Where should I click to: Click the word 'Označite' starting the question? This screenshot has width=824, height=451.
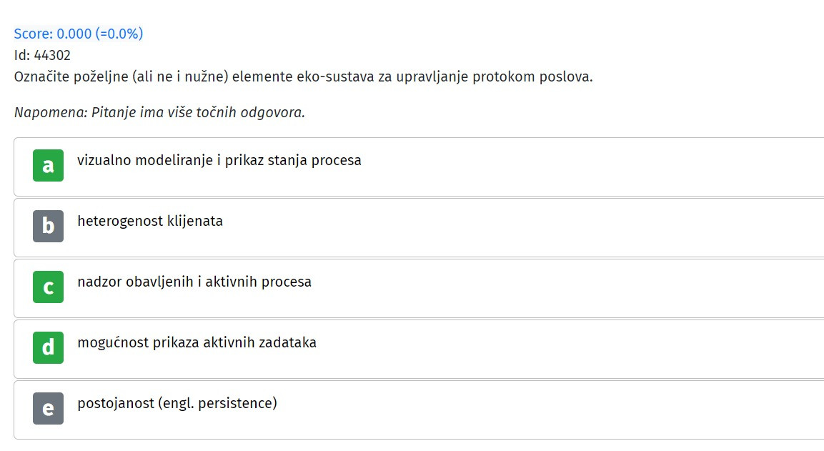41,76
